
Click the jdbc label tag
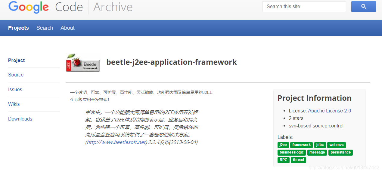click(320, 145)
